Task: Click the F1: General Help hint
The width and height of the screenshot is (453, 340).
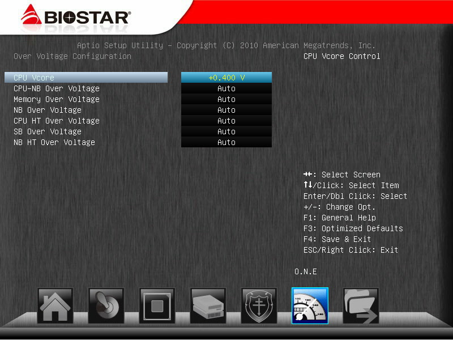Action: tap(340, 218)
